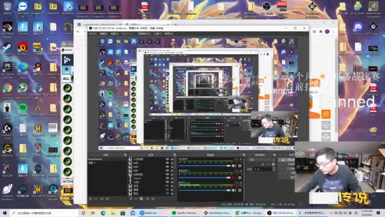
Task: Open the Spotify desktop icon
Action: 23,110
